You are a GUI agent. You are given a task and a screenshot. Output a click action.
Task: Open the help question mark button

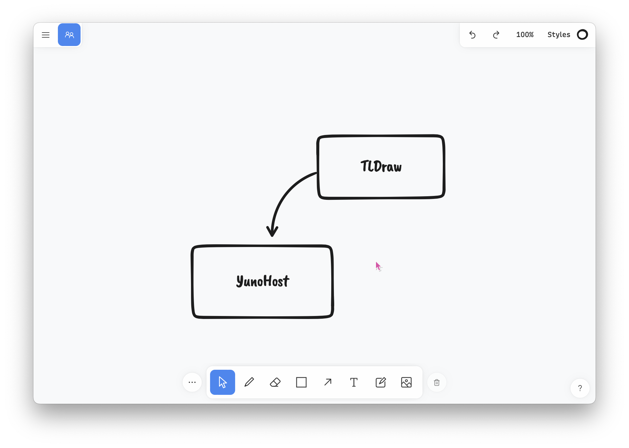click(x=580, y=388)
